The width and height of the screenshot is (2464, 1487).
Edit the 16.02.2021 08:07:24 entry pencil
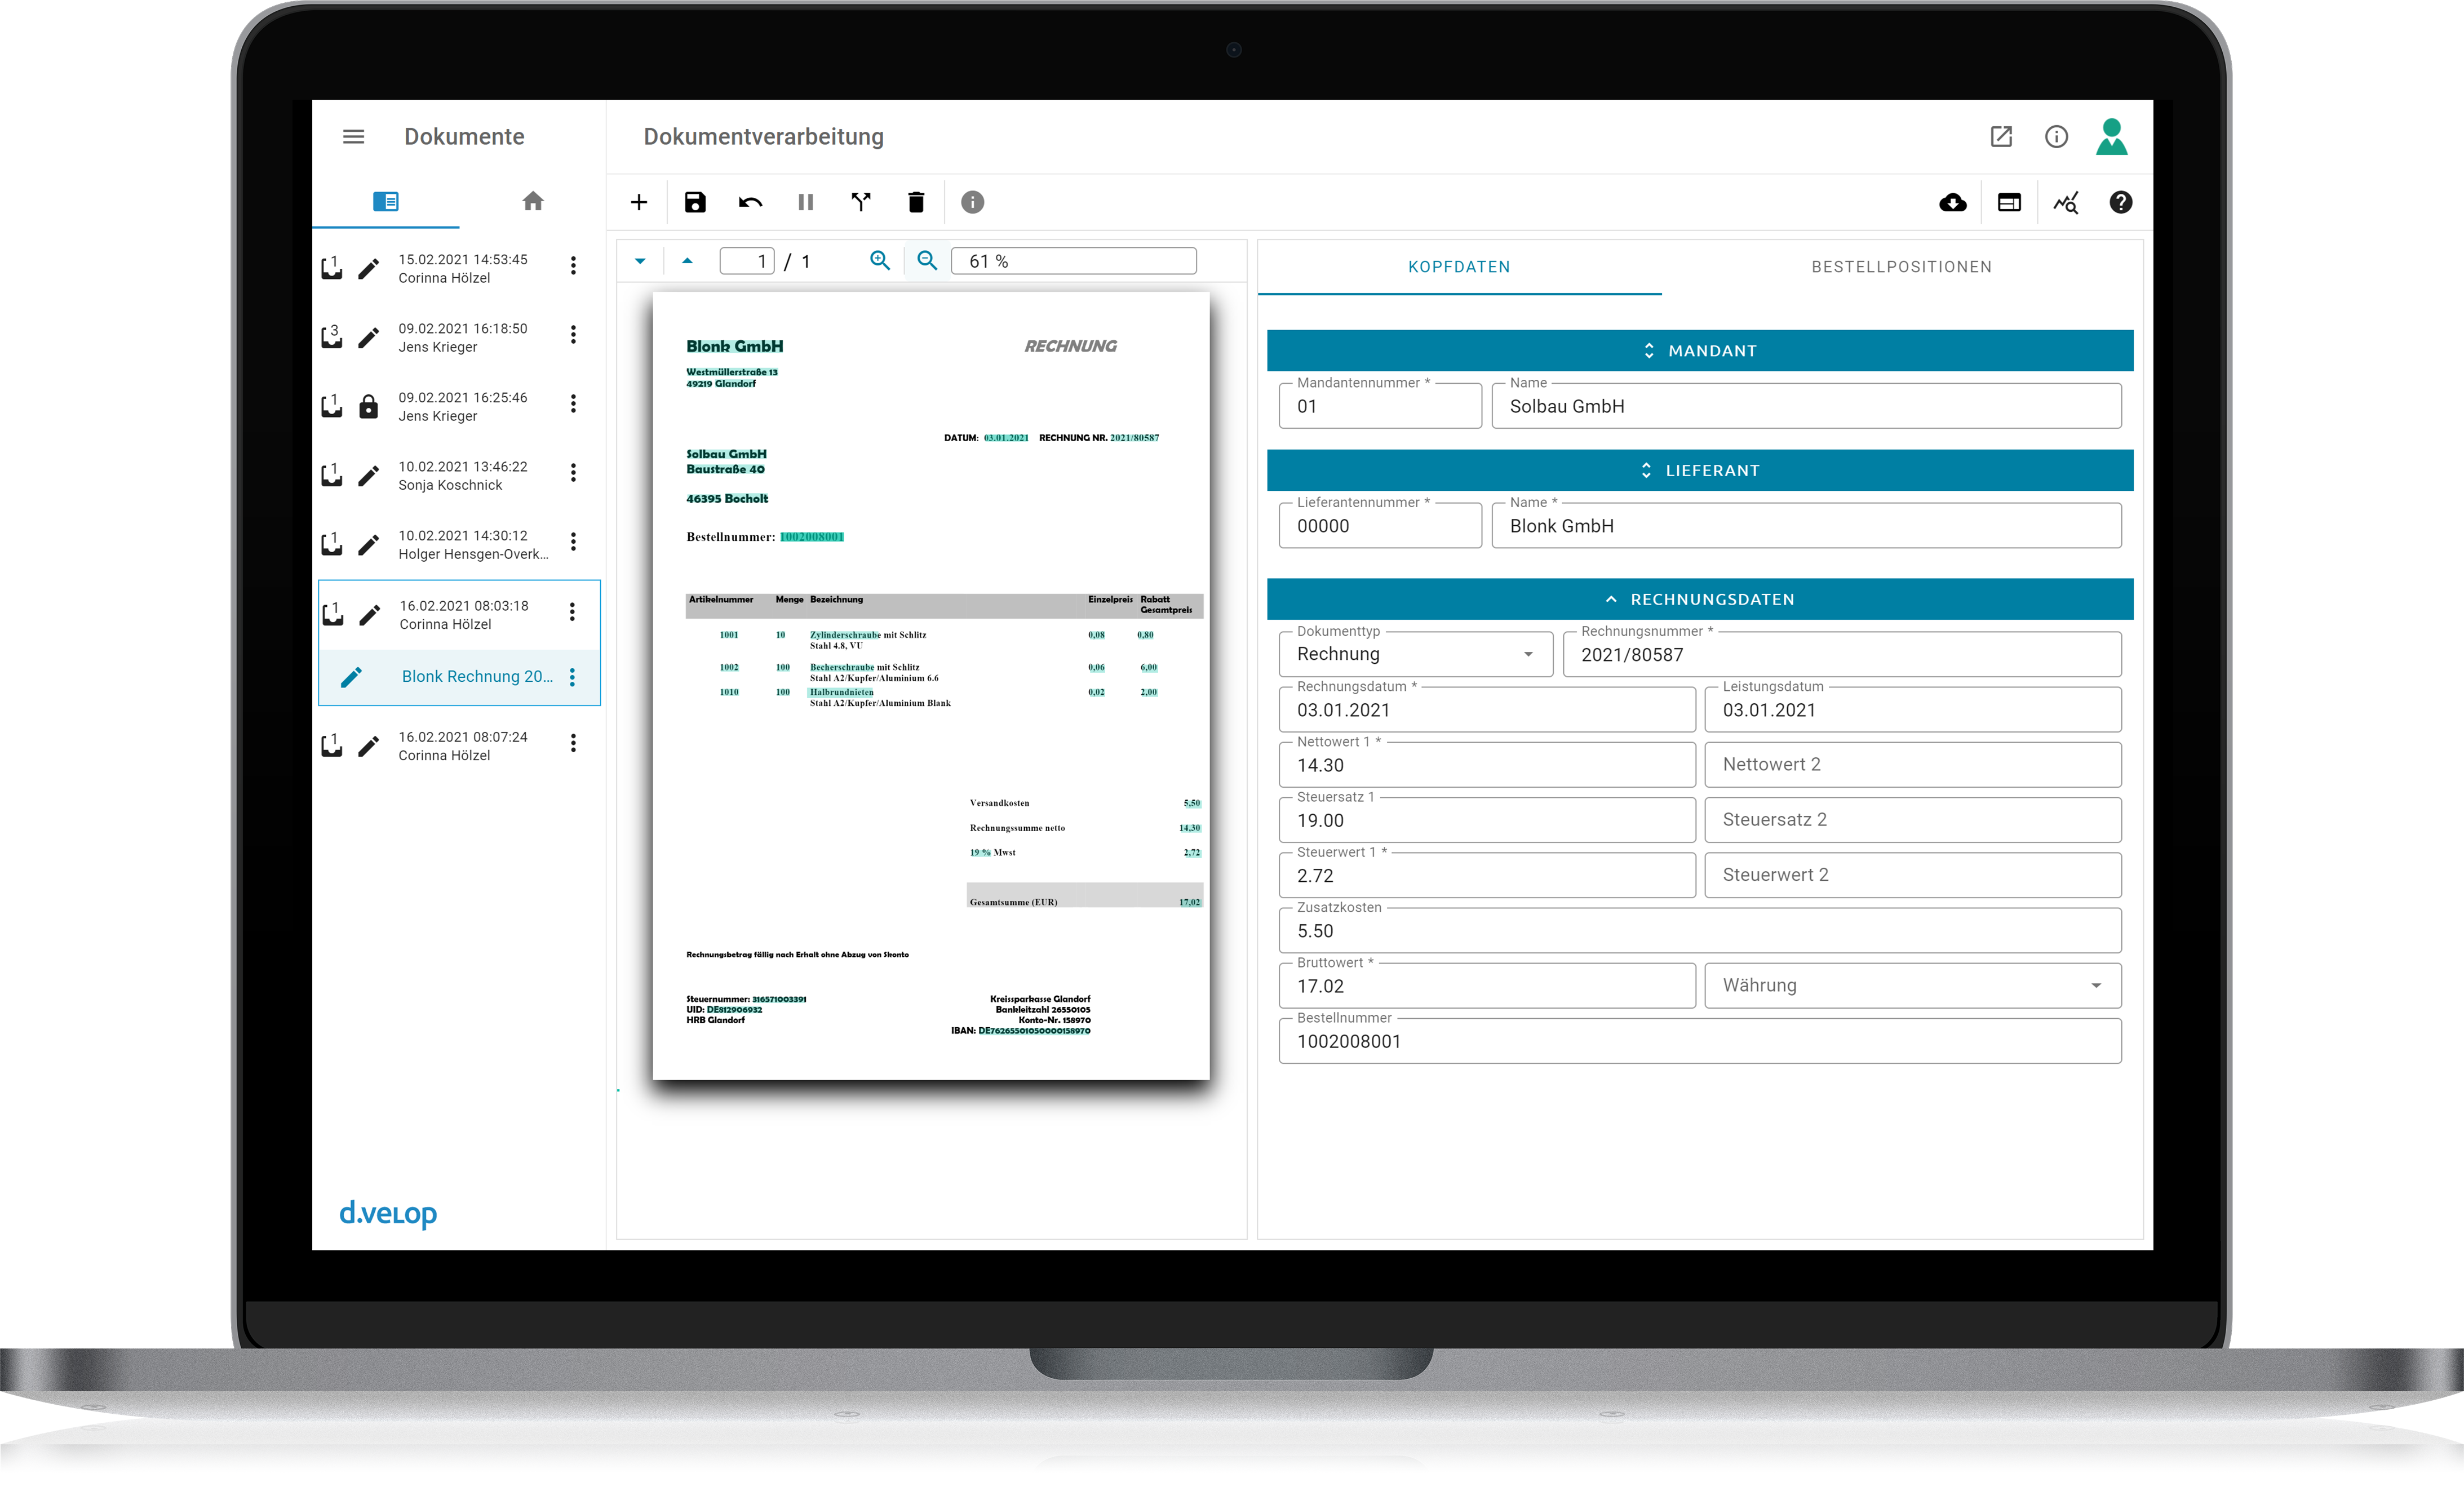(x=369, y=746)
